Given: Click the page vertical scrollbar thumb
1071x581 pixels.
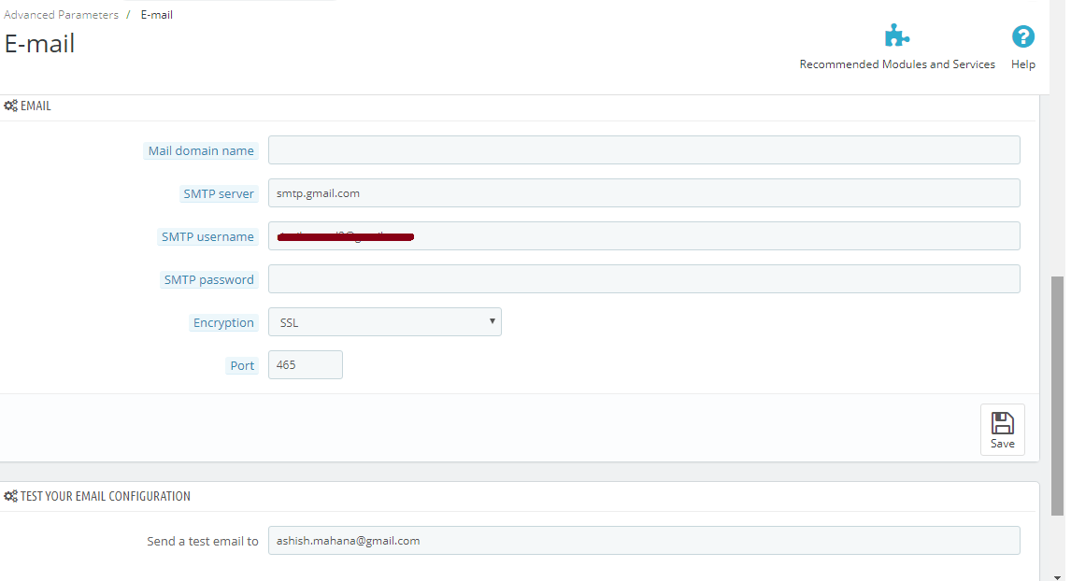Looking at the screenshot, I should [x=1057, y=396].
